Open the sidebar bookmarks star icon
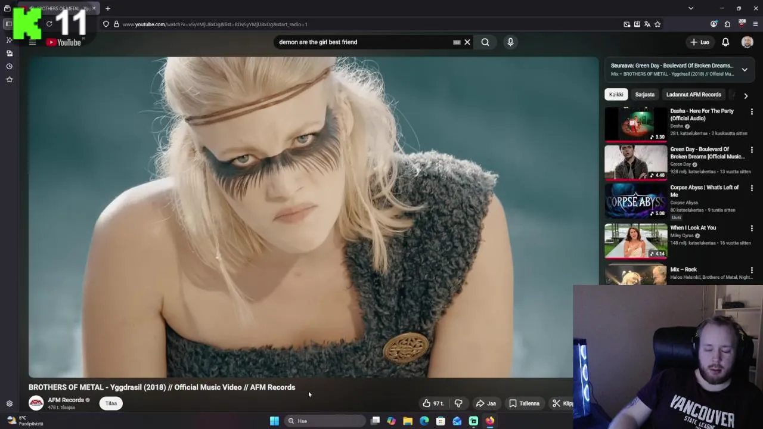The width and height of the screenshot is (763, 429). (9, 79)
